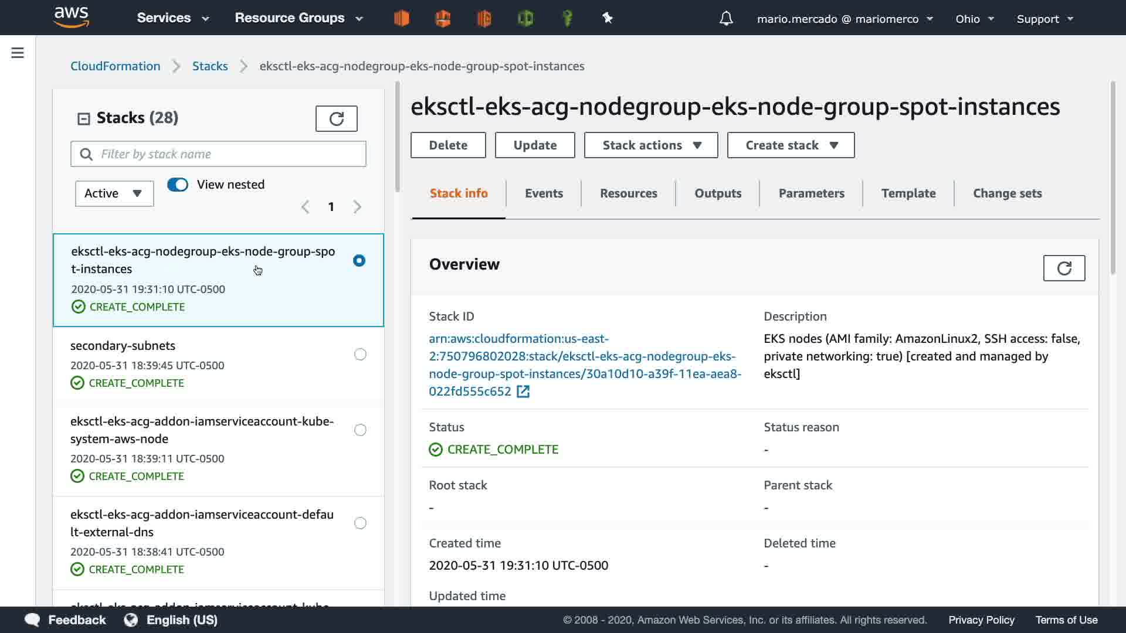The image size is (1126, 633).
Task: Click the AWS logo home icon
Action: coord(71,18)
